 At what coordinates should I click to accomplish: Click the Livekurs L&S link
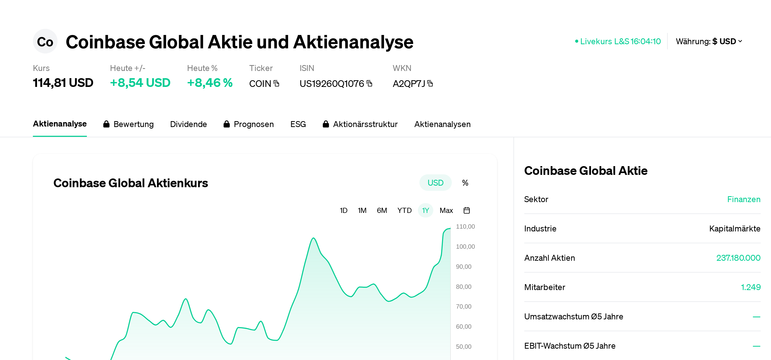(x=620, y=41)
